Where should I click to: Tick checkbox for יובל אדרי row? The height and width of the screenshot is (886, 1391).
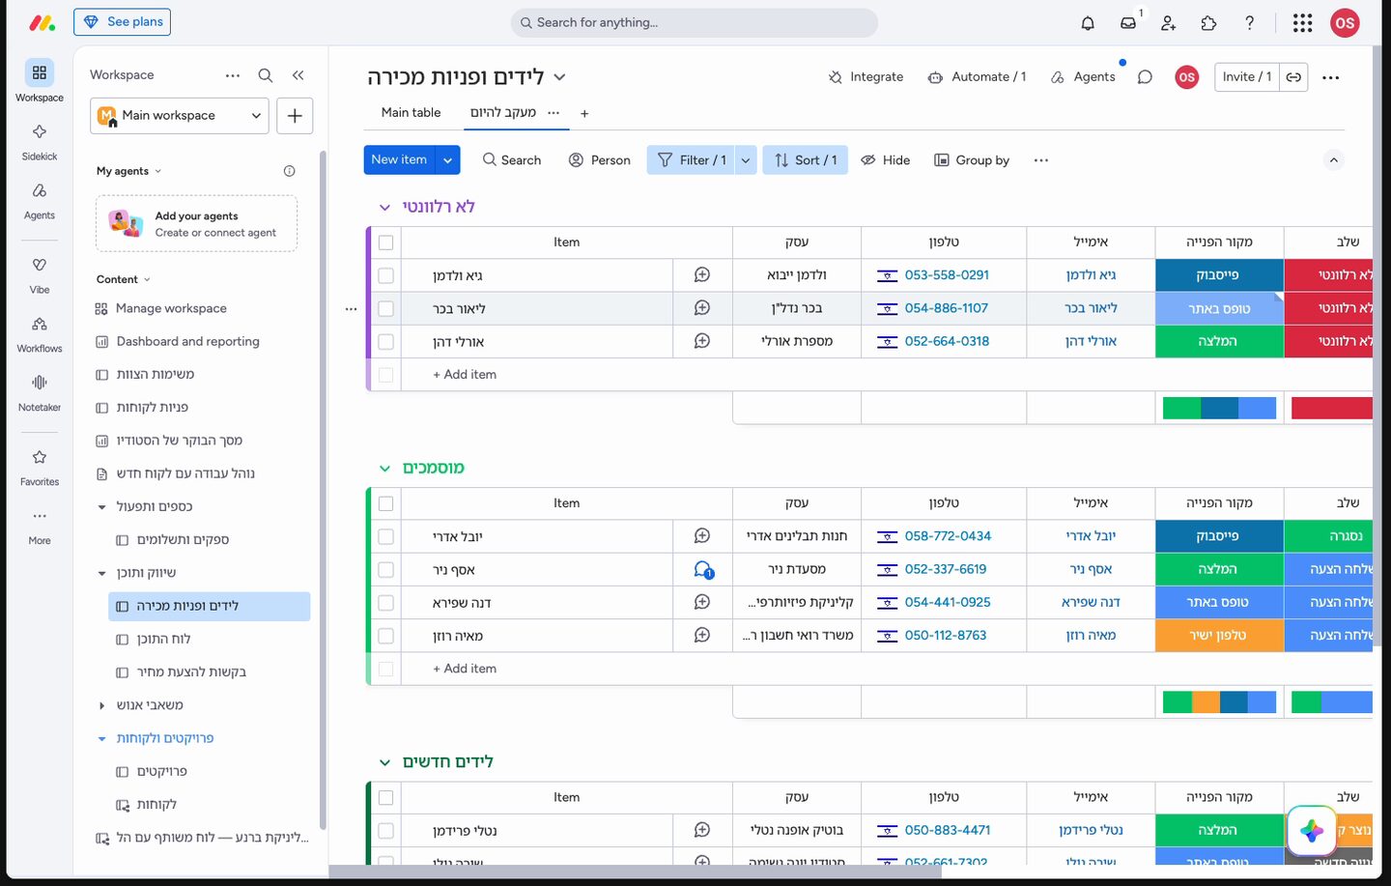386,536
